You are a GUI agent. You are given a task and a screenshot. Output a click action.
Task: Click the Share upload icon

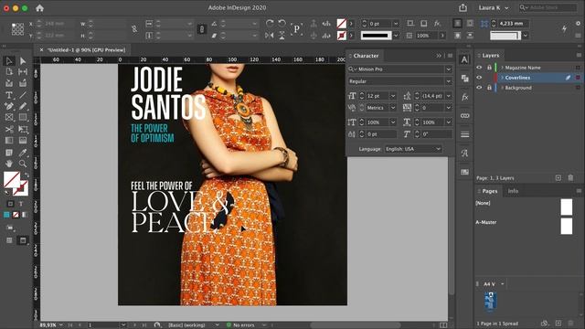pyautogui.click(x=463, y=7)
